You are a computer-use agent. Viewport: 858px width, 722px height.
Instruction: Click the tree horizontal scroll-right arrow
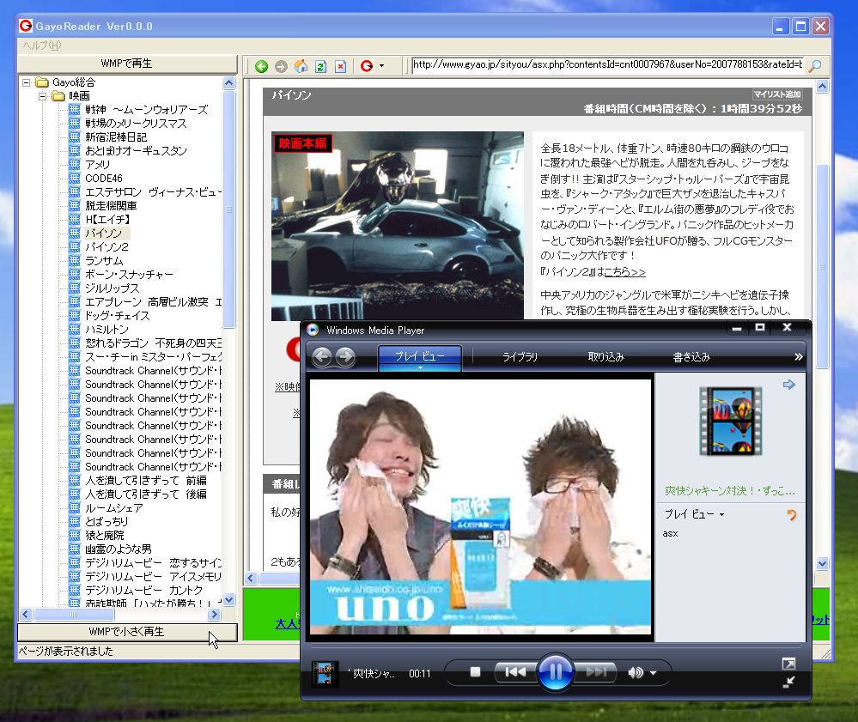pos(215,614)
